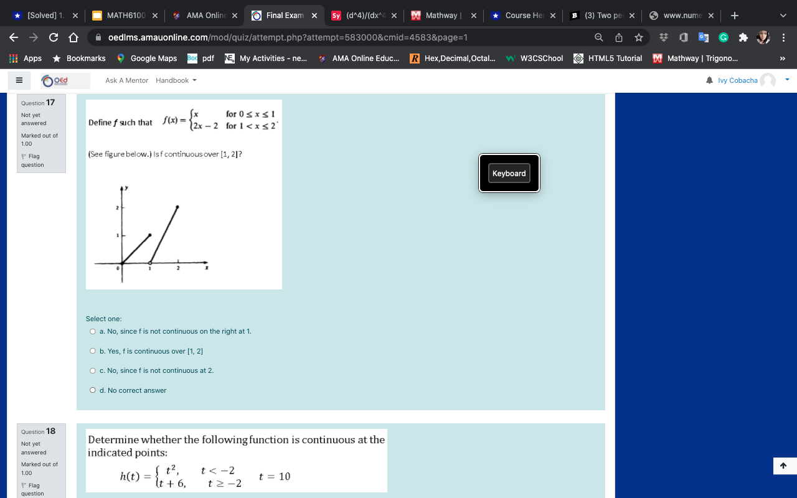Open the course sidebar hamburger menu

tap(19, 80)
